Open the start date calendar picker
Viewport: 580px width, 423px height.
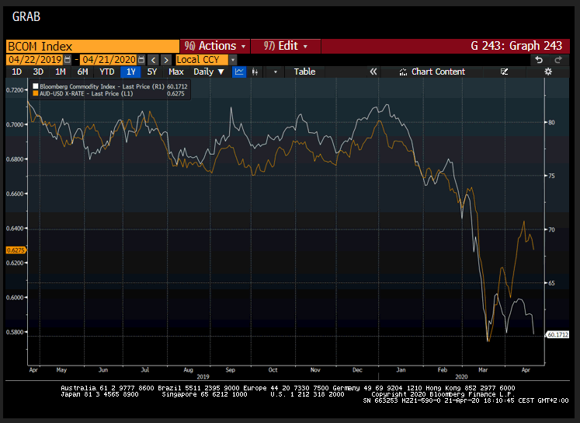68,60
